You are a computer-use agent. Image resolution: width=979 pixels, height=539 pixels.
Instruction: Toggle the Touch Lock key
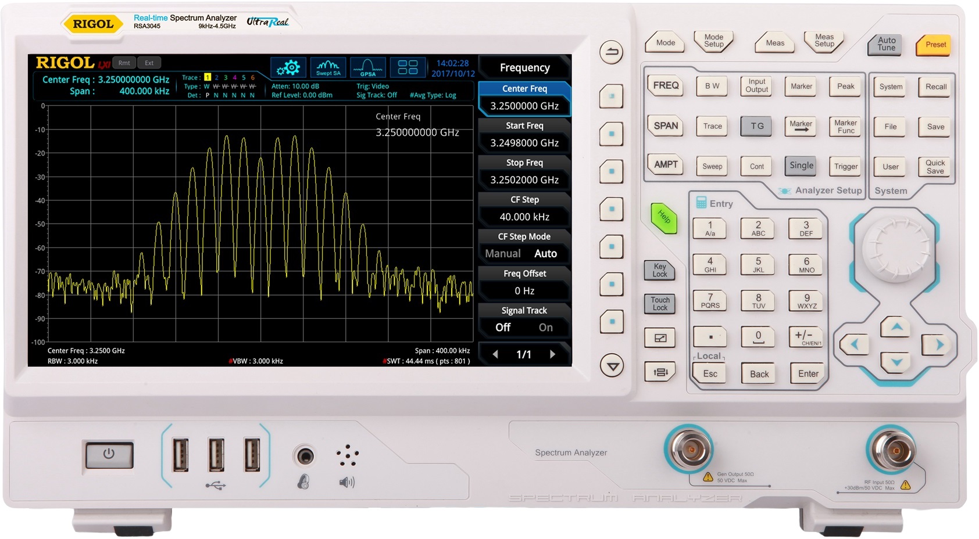(660, 304)
